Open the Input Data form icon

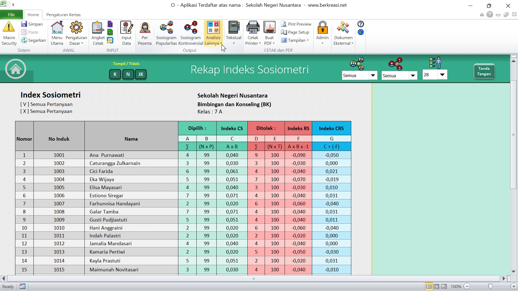[x=126, y=27]
